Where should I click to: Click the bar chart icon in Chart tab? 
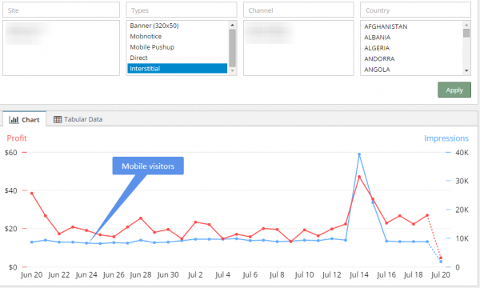point(14,120)
